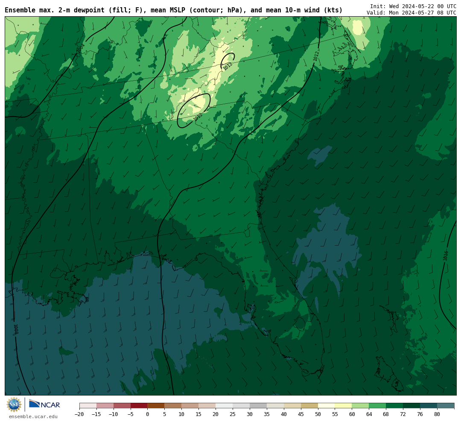Click the 'Init: Wed 2024-05-22 00 UTC' text
Viewport: 461px width, 422px height.
pos(413,6)
